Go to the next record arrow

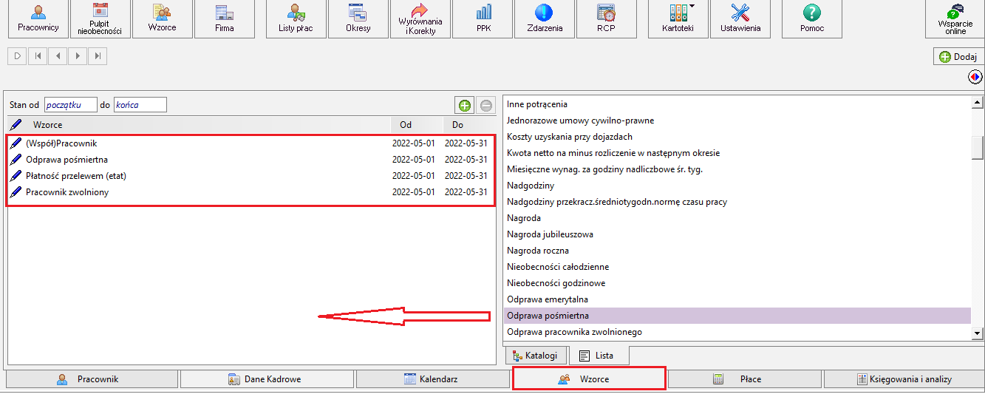pos(78,56)
